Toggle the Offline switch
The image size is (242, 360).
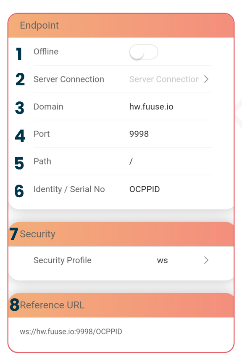click(144, 52)
